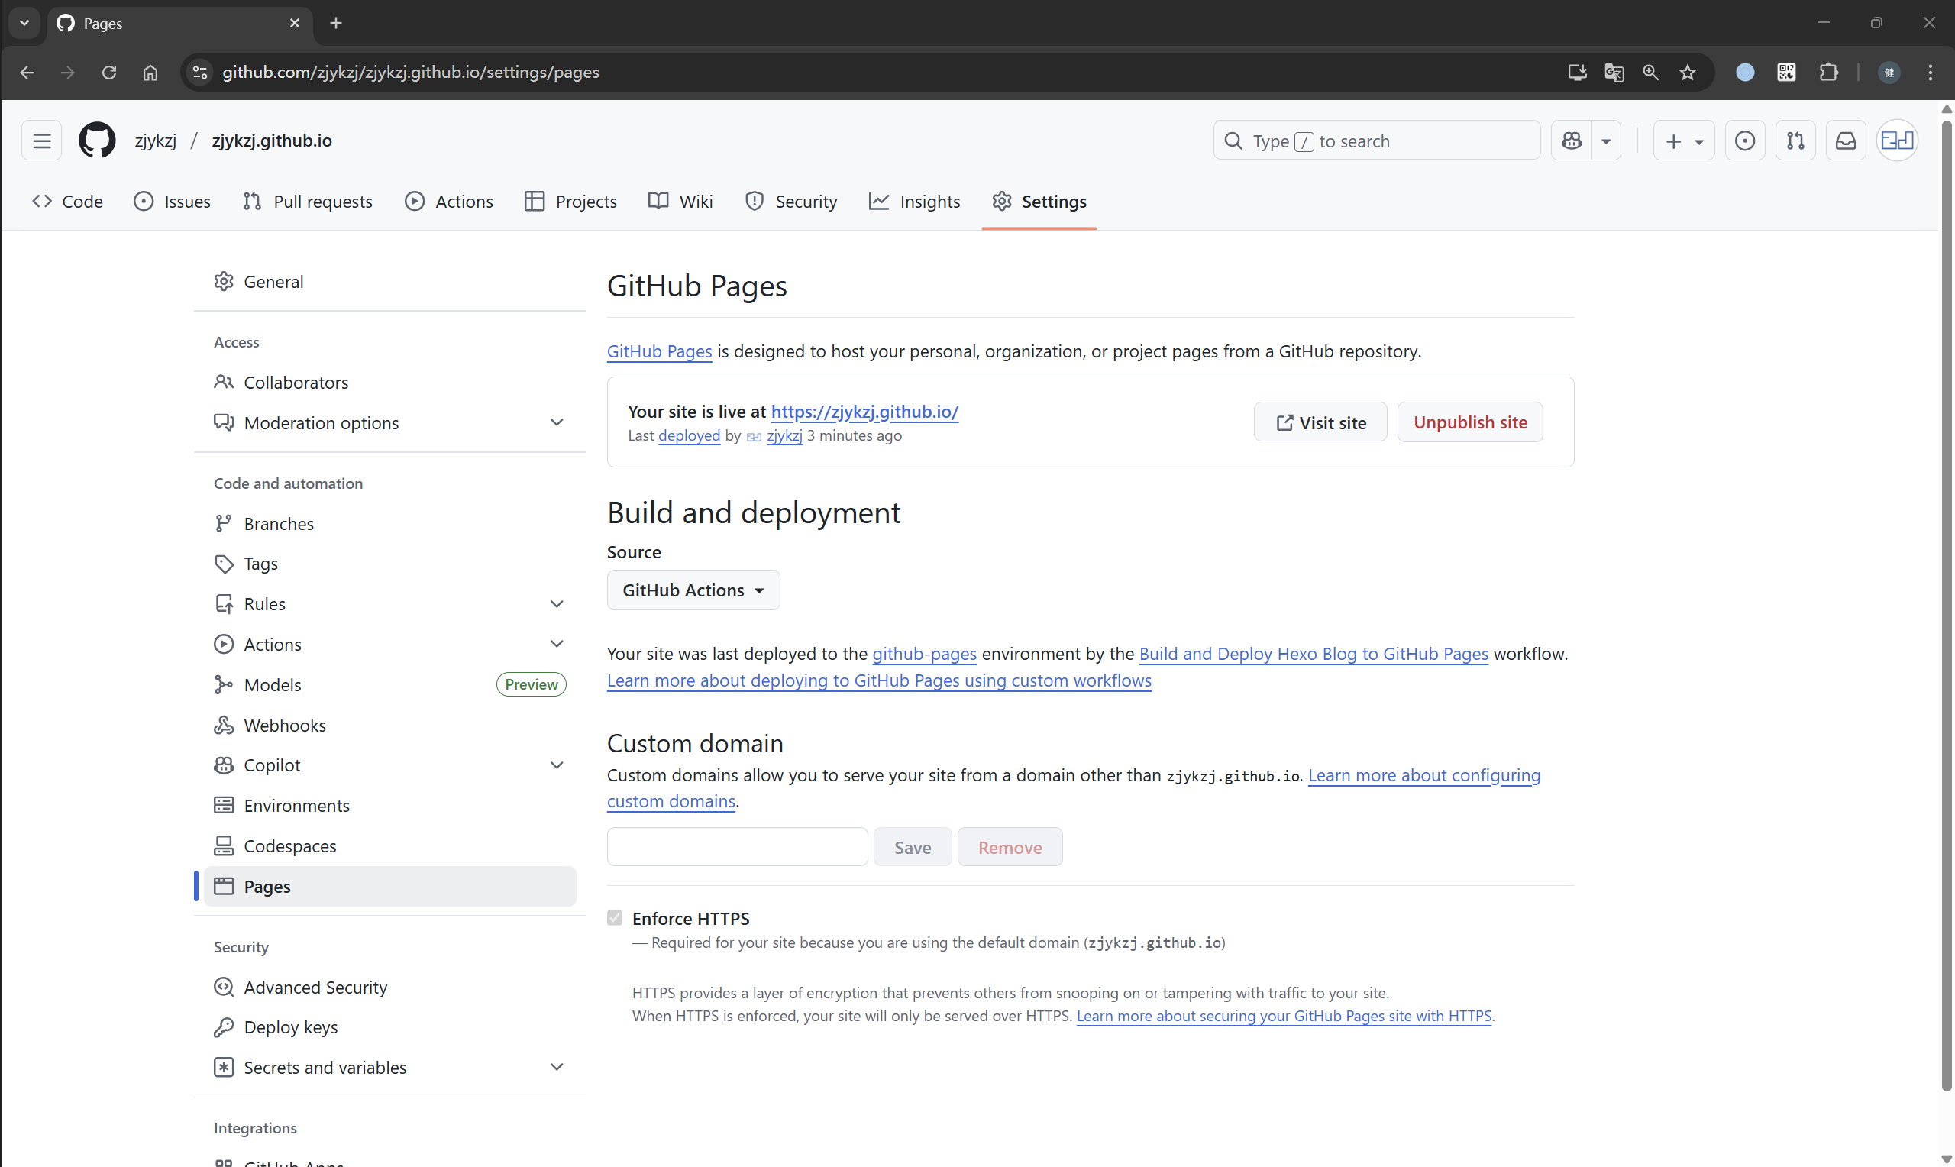Open the create new plus dropdown
Viewport: 1955px width, 1167px height.
1683,141
